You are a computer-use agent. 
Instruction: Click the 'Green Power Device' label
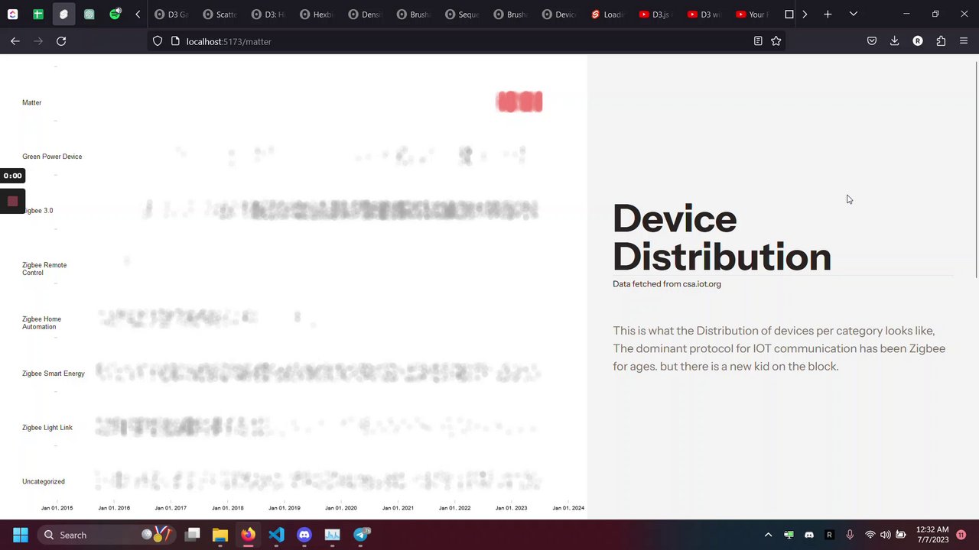tap(52, 157)
